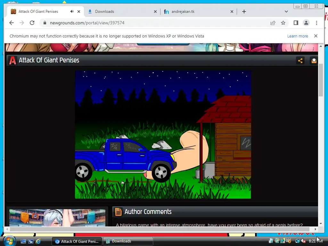Image resolution: width=328 pixels, height=246 pixels.
Task: Close the Downloads tab
Action: 155,12
